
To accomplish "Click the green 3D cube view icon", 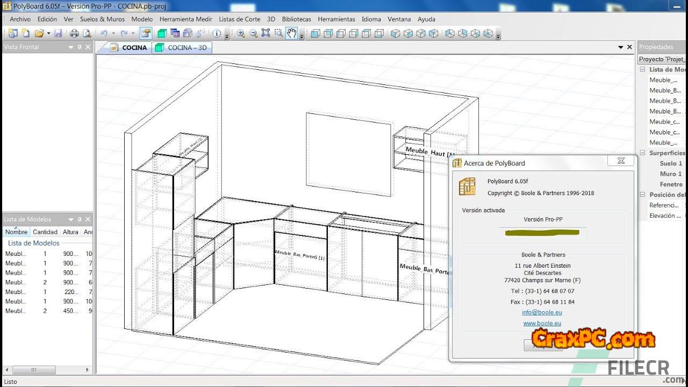I will [162, 33].
